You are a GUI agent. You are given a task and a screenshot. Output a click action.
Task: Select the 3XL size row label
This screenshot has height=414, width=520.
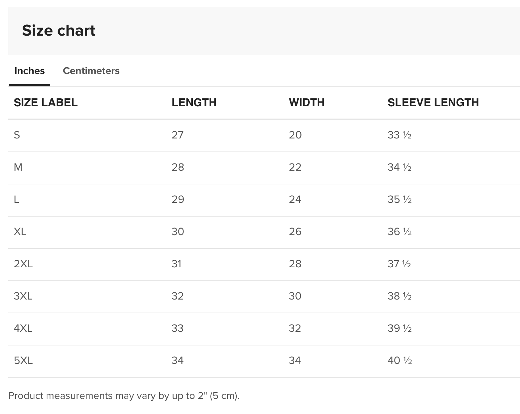pyautogui.click(x=23, y=296)
